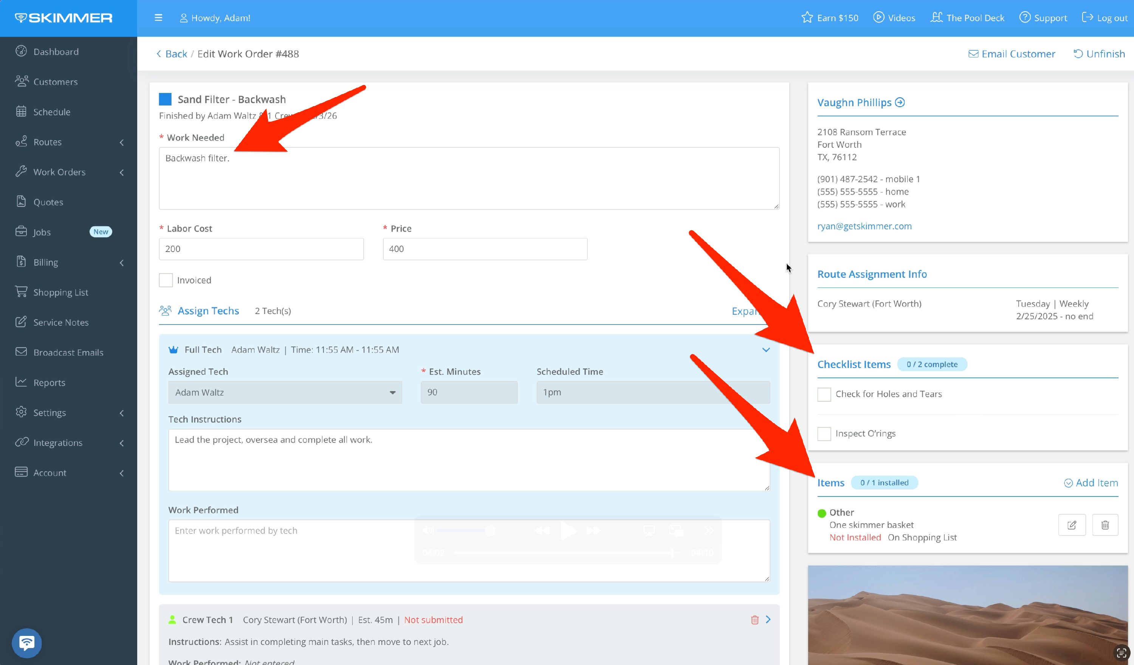Go to Service Notes in sidebar

pyautogui.click(x=61, y=322)
